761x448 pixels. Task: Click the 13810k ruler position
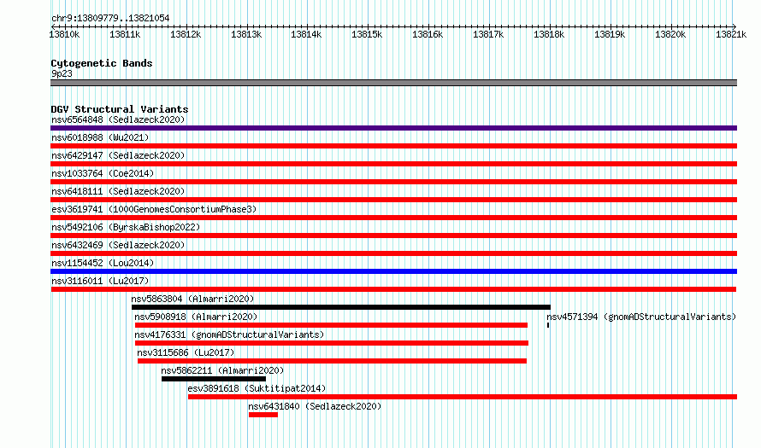coord(64,34)
